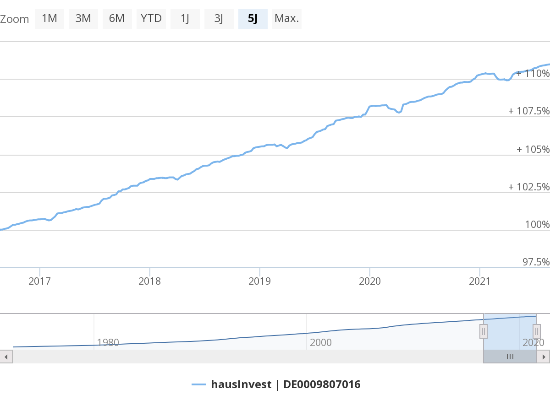The width and height of the screenshot is (550, 411).
Task: Click the + 105% y-axis label
Action: (533, 149)
